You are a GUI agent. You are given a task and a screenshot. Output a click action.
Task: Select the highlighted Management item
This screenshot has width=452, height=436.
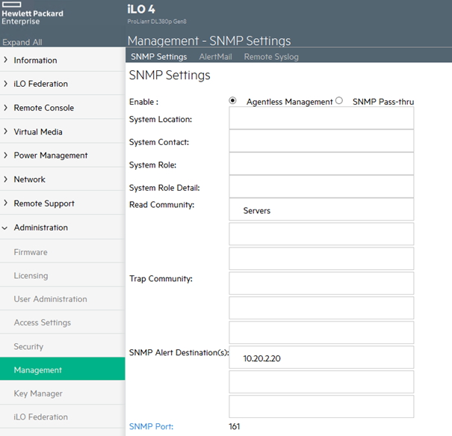coord(63,369)
